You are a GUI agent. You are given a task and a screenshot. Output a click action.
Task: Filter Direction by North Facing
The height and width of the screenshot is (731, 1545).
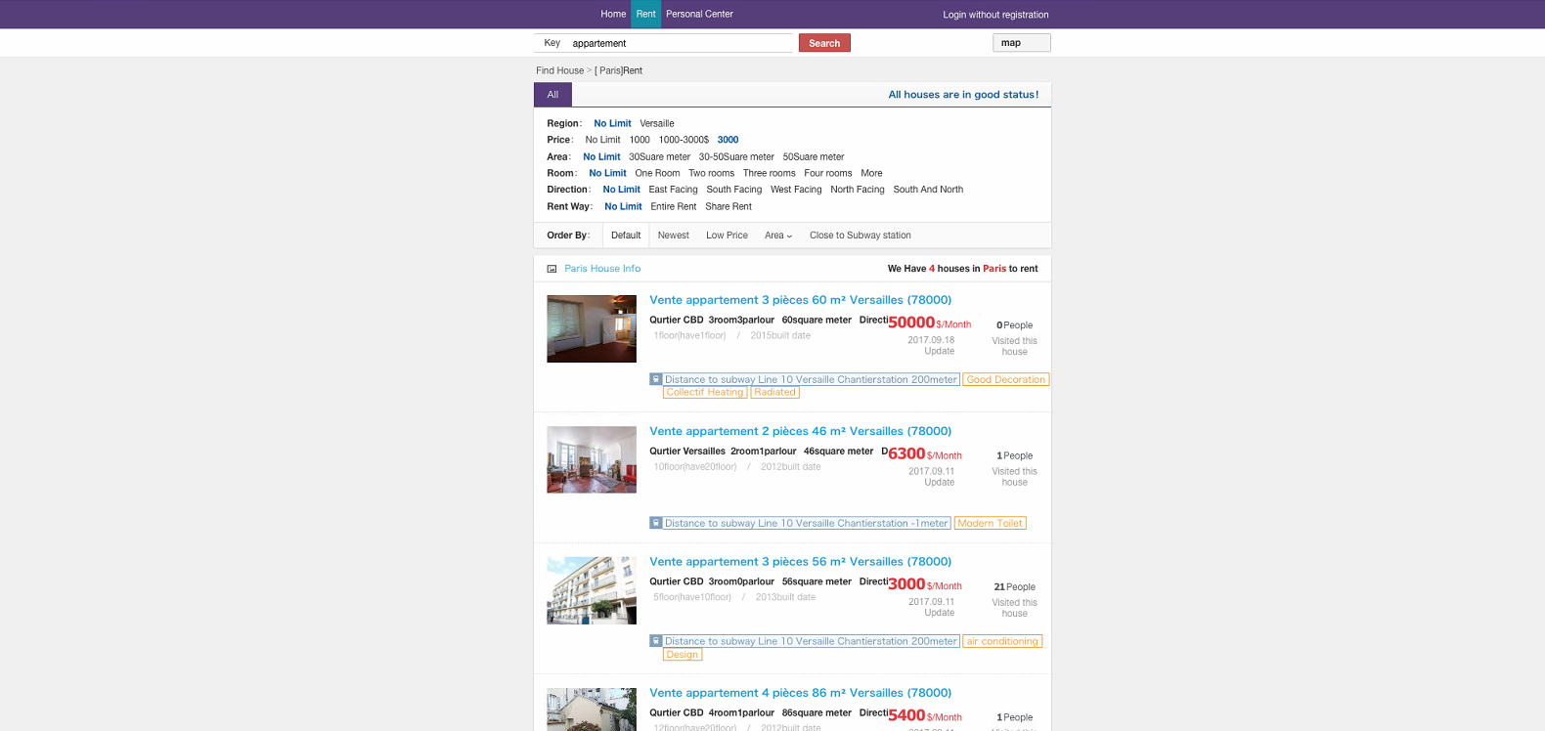pyautogui.click(x=857, y=190)
